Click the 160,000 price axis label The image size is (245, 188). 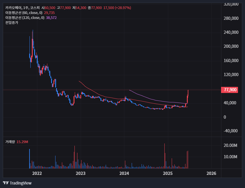click(231, 61)
